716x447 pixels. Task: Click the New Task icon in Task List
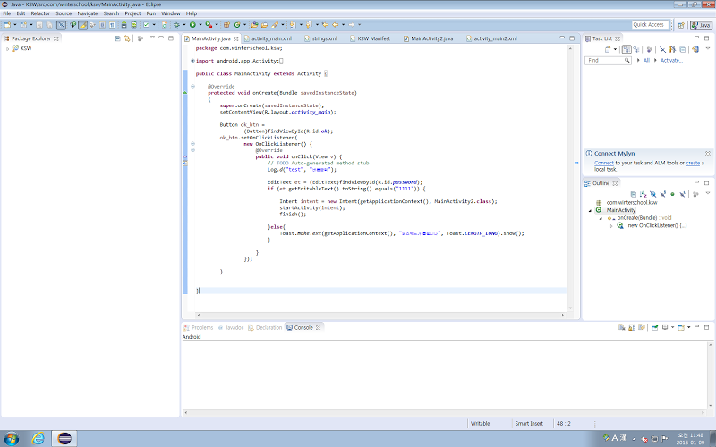tap(608, 49)
